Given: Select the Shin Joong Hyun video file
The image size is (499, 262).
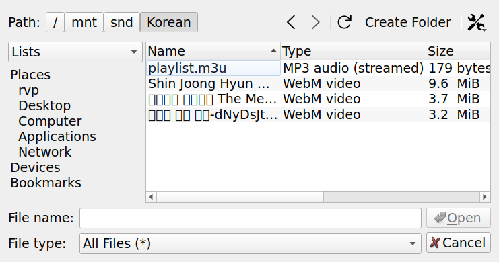Looking at the screenshot, I should [213, 83].
